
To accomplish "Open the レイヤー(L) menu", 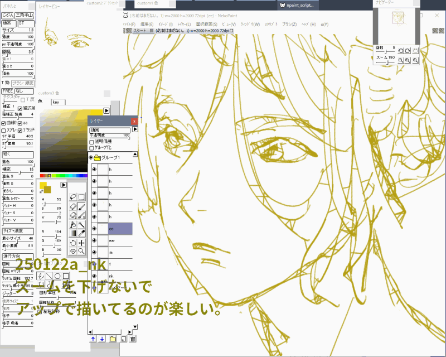I will click(x=184, y=24).
